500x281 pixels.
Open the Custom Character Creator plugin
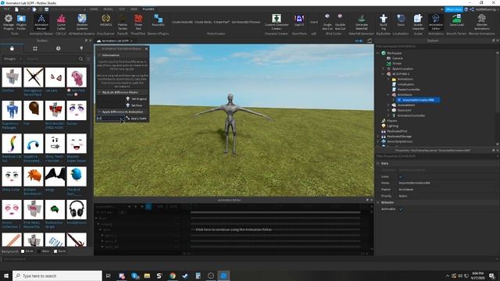click(277, 22)
